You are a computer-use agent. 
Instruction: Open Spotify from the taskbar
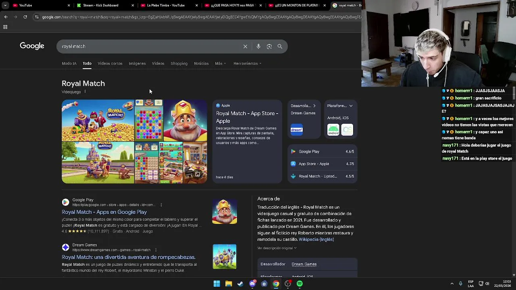[x=300, y=284]
